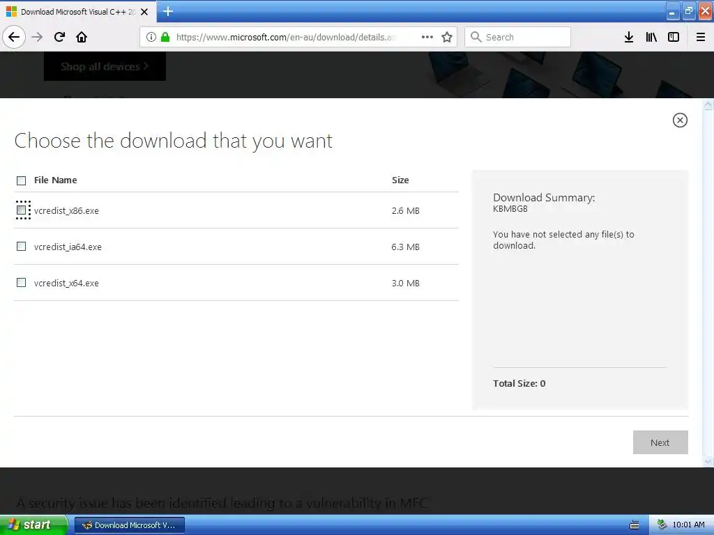Click the address bar URL

click(x=286, y=37)
